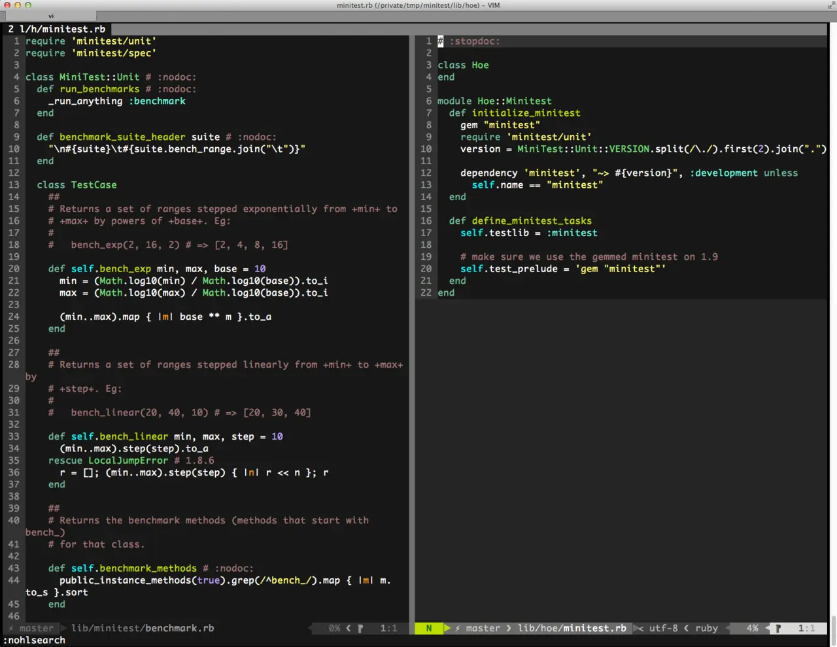The width and height of the screenshot is (837, 647).
Task: Place cursor on def initialize_minitest line
Action: click(x=514, y=113)
